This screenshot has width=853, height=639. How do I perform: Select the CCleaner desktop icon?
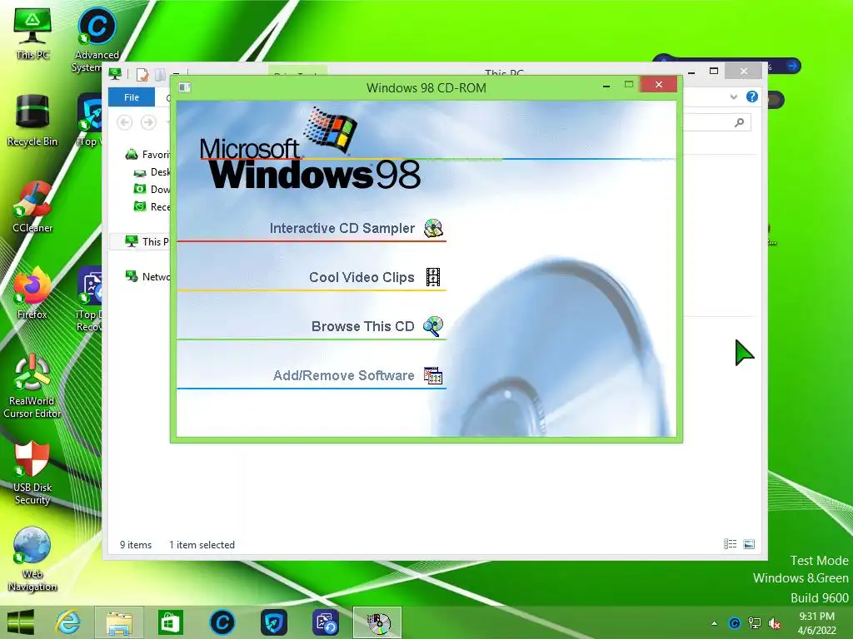32,207
